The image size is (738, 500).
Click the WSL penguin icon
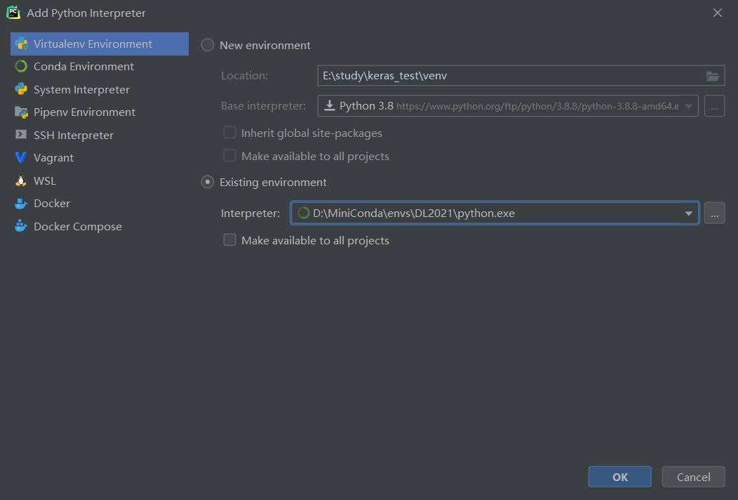pos(21,180)
